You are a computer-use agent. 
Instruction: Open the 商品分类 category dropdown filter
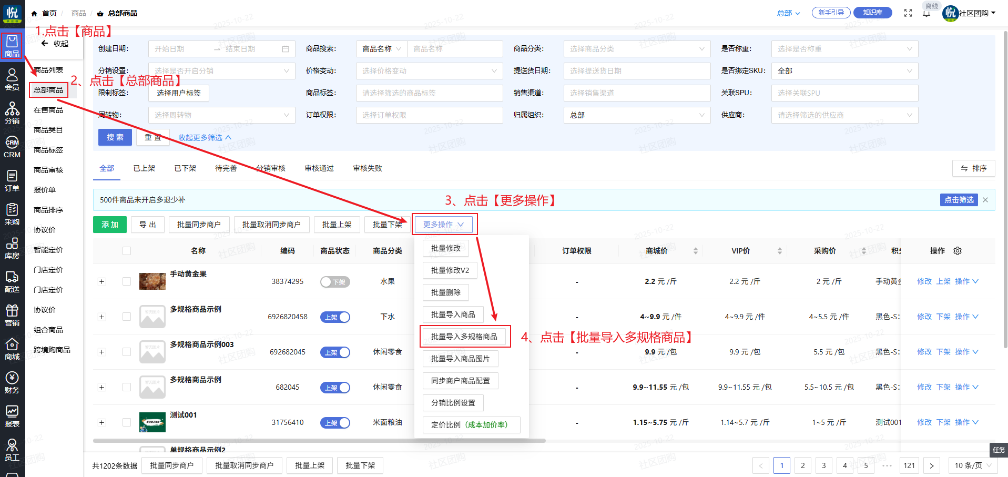coord(636,49)
